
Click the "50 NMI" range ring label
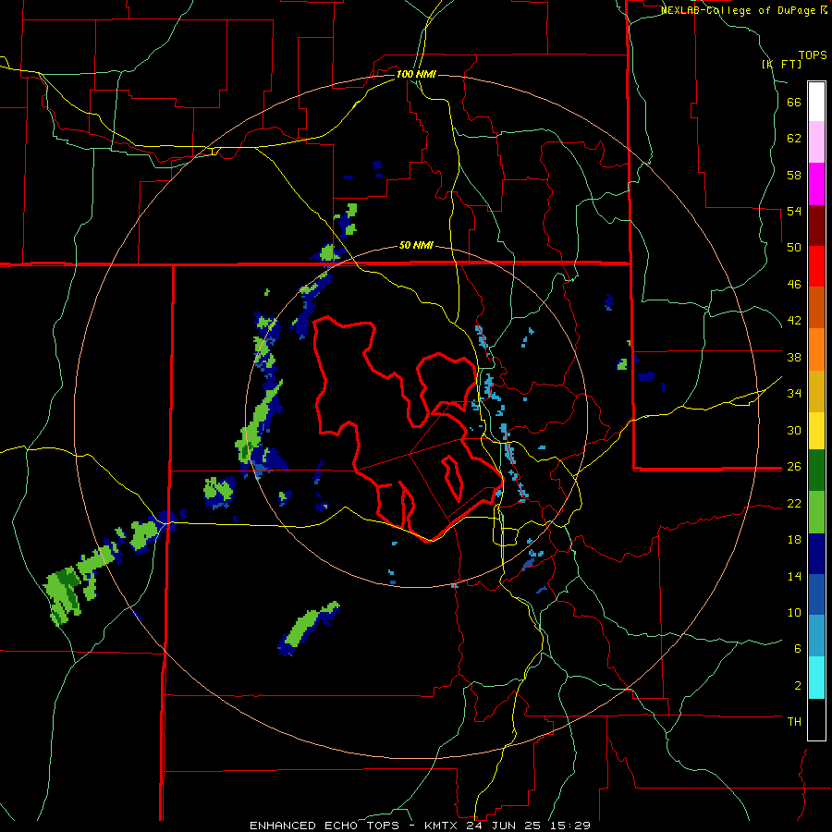(416, 245)
